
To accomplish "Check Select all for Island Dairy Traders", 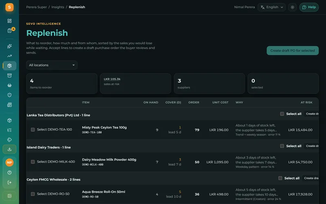I will (x=282, y=146).
